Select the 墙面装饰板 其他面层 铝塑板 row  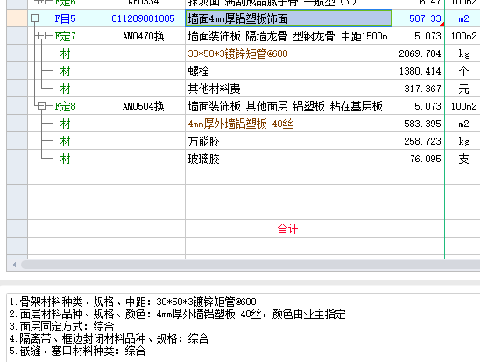(x=288, y=106)
